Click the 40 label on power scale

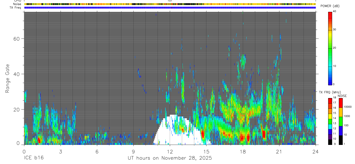coord(335,11)
